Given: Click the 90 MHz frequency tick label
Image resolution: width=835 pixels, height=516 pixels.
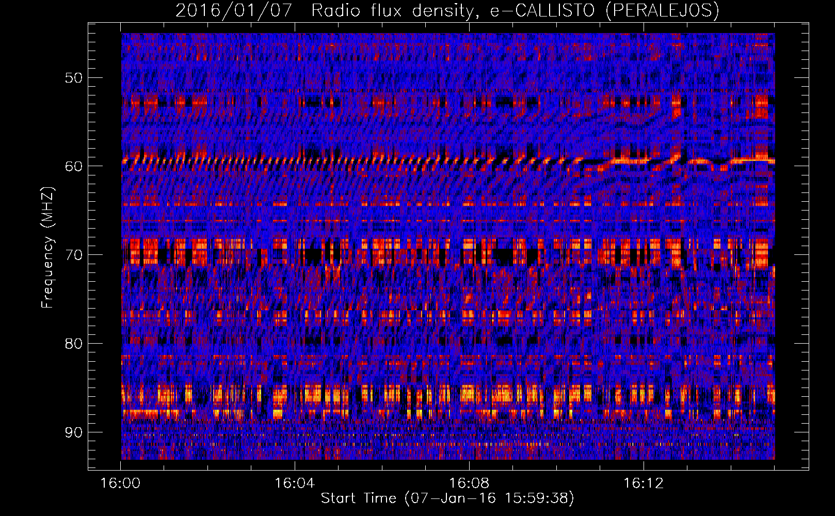Looking at the screenshot, I should click(74, 432).
